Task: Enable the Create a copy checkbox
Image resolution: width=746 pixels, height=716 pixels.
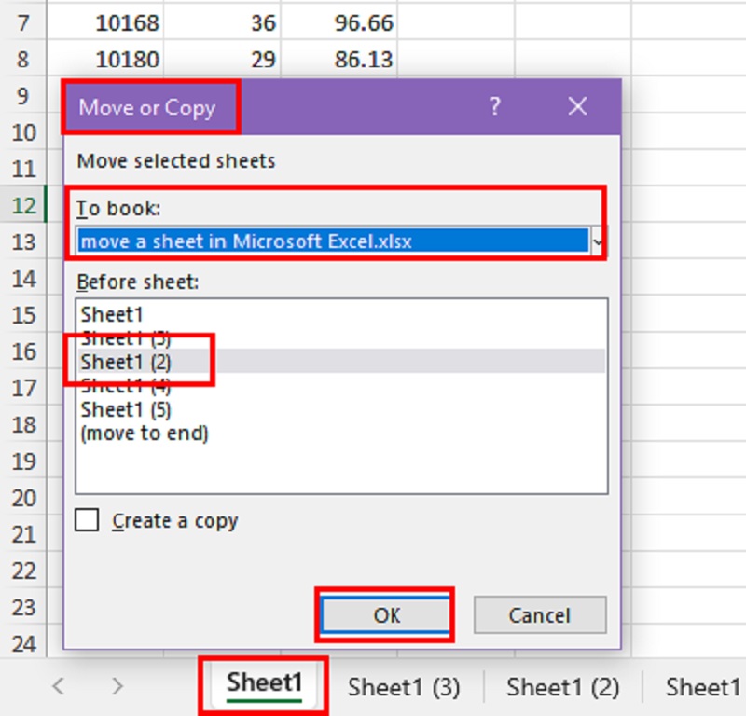Action: 87,520
